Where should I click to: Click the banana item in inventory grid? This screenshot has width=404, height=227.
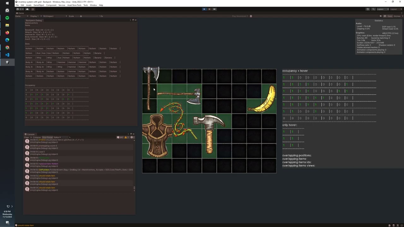263,99
